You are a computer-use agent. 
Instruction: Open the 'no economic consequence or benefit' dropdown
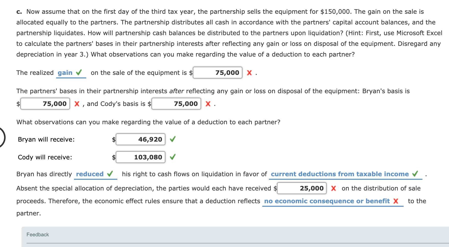(x=326, y=201)
